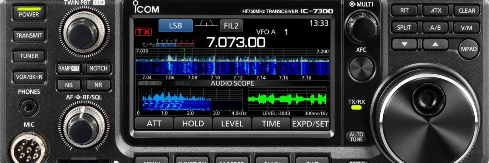489x163 pixels.
Task: Step down with the down-arrow key
Action: 404,44
